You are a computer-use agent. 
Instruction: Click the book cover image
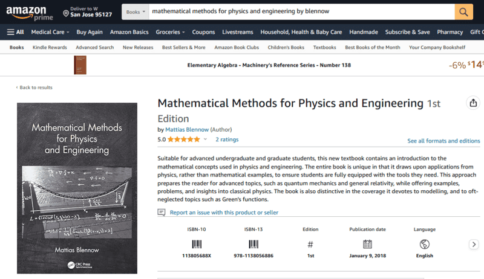pos(77,188)
